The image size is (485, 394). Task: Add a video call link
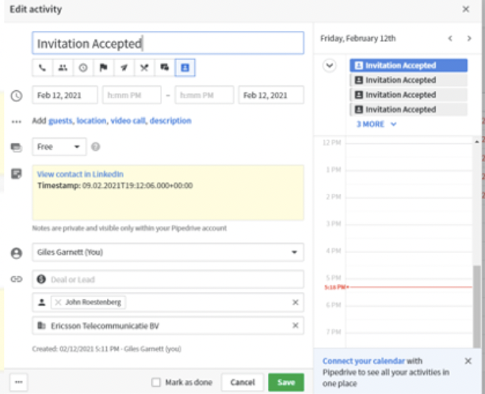(x=128, y=121)
